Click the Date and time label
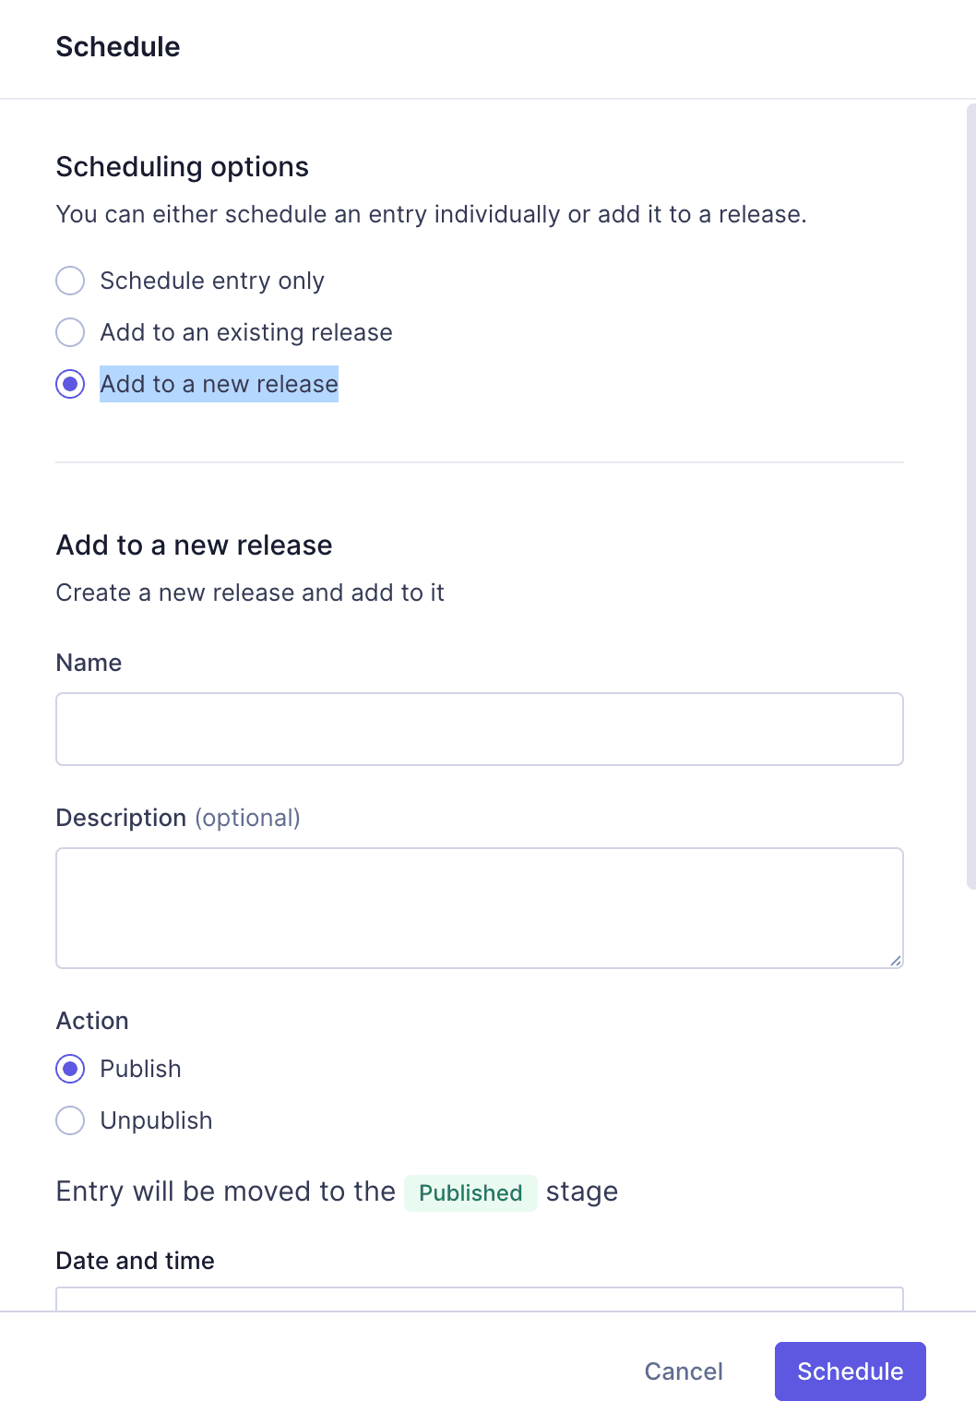 tap(136, 1261)
